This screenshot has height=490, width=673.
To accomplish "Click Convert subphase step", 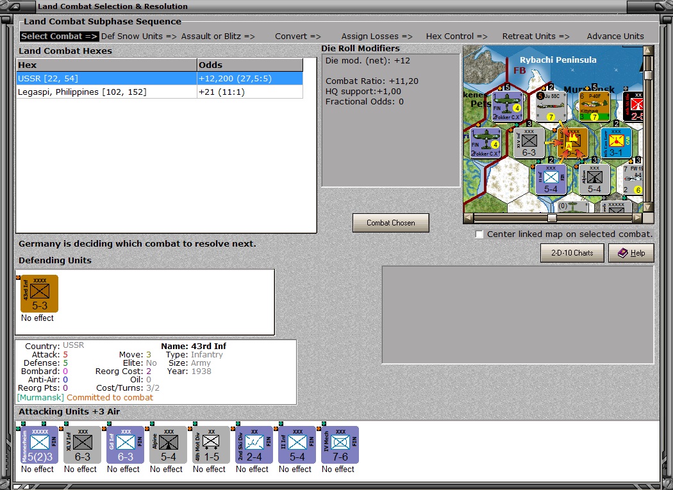I will [298, 37].
